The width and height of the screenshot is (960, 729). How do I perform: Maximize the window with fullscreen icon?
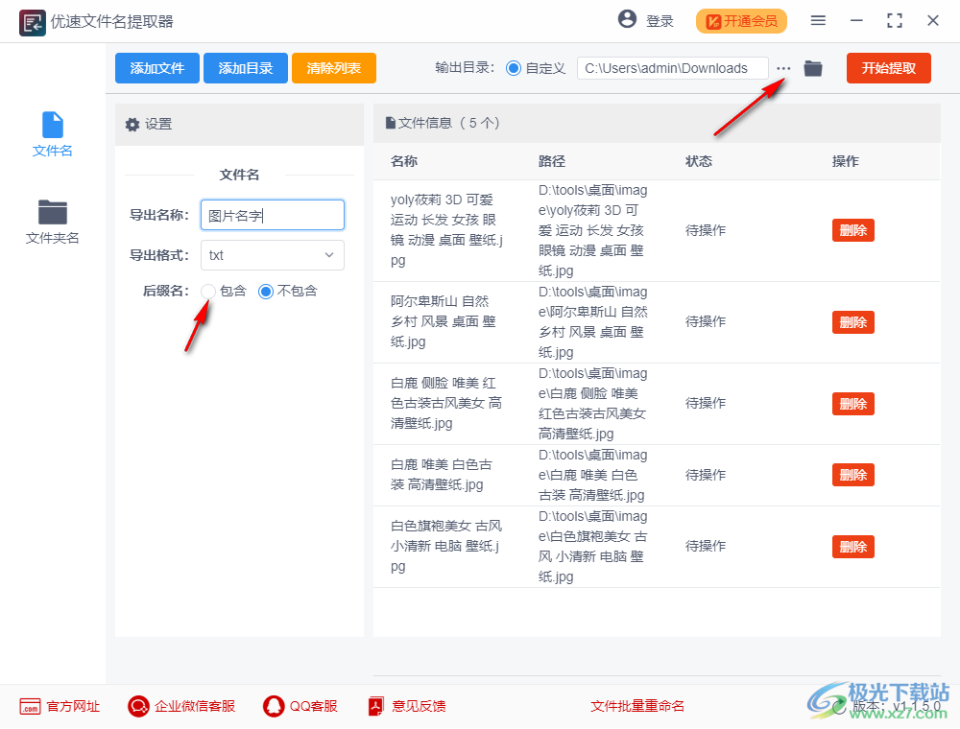(x=895, y=21)
